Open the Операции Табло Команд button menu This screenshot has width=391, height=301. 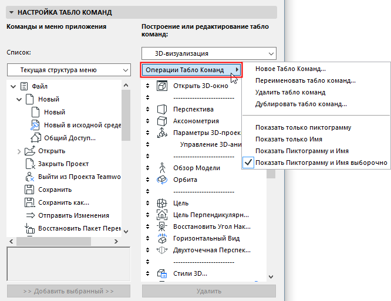[x=191, y=70]
